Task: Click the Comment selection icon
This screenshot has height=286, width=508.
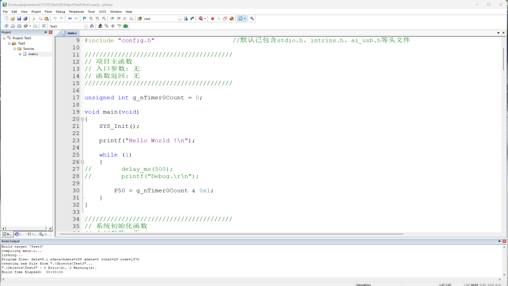Action: (125, 19)
